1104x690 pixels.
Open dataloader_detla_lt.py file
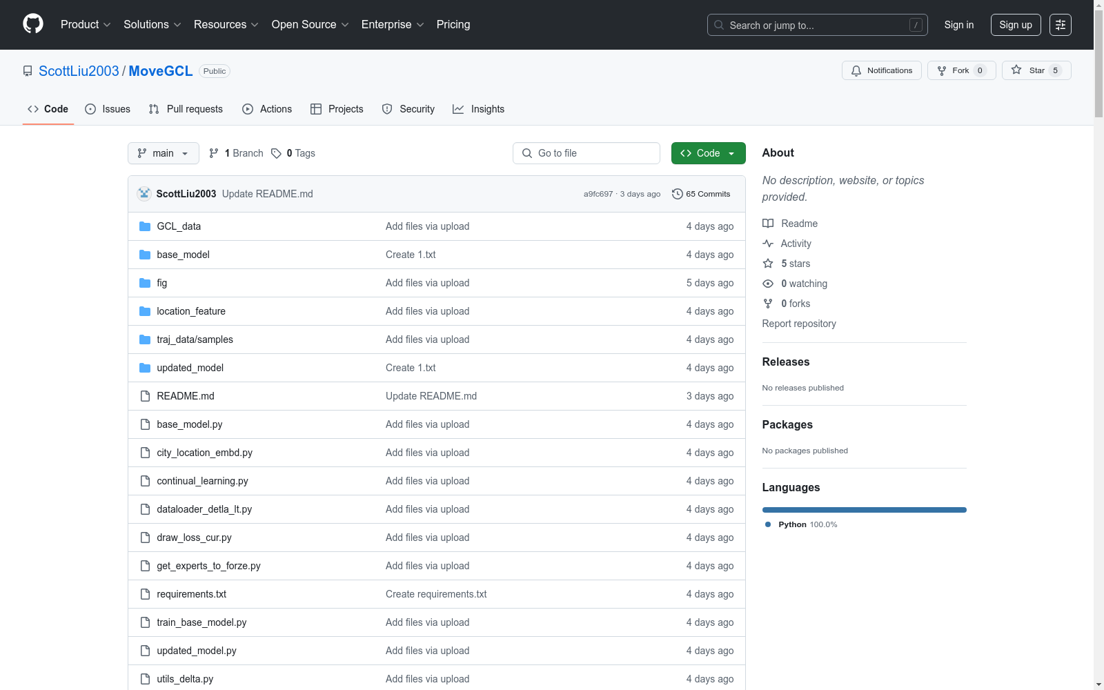pyautogui.click(x=204, y=509)
